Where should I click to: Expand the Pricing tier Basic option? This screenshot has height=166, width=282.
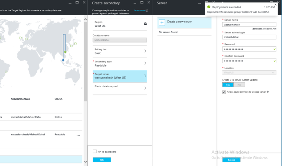pos(120,52)
